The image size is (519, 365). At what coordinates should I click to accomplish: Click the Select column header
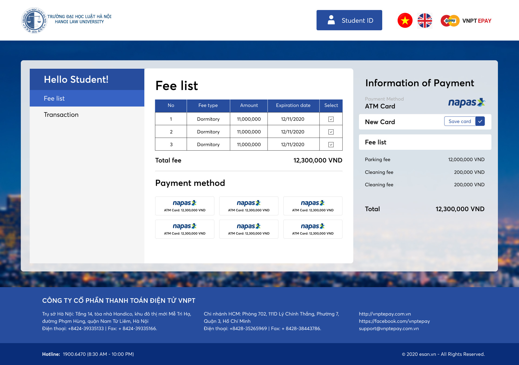[x=331, y=106]
